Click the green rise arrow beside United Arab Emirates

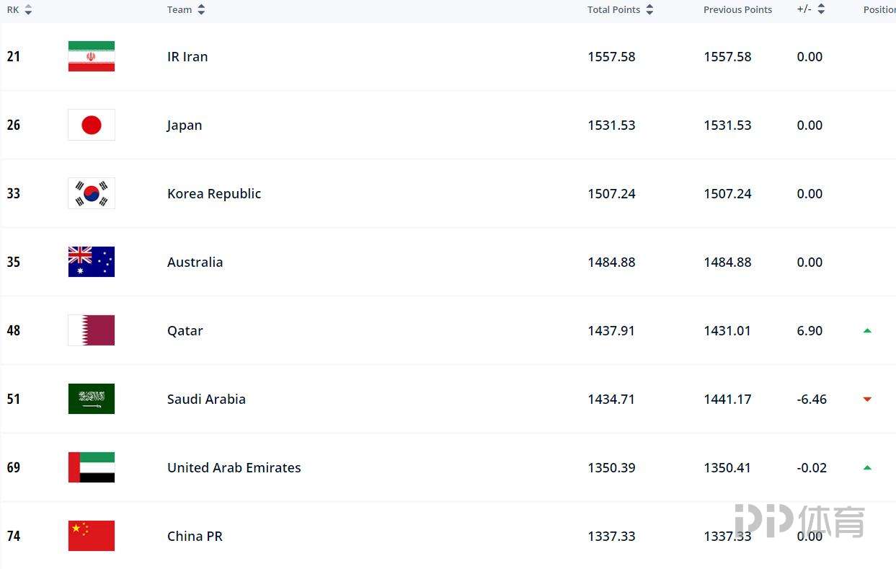[867, 467]
